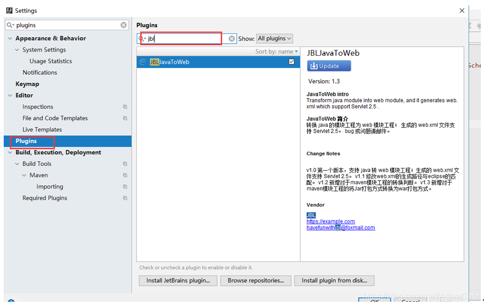
Task: Focus the plugin search field containing jbl
Action: [x=187, y=38]
